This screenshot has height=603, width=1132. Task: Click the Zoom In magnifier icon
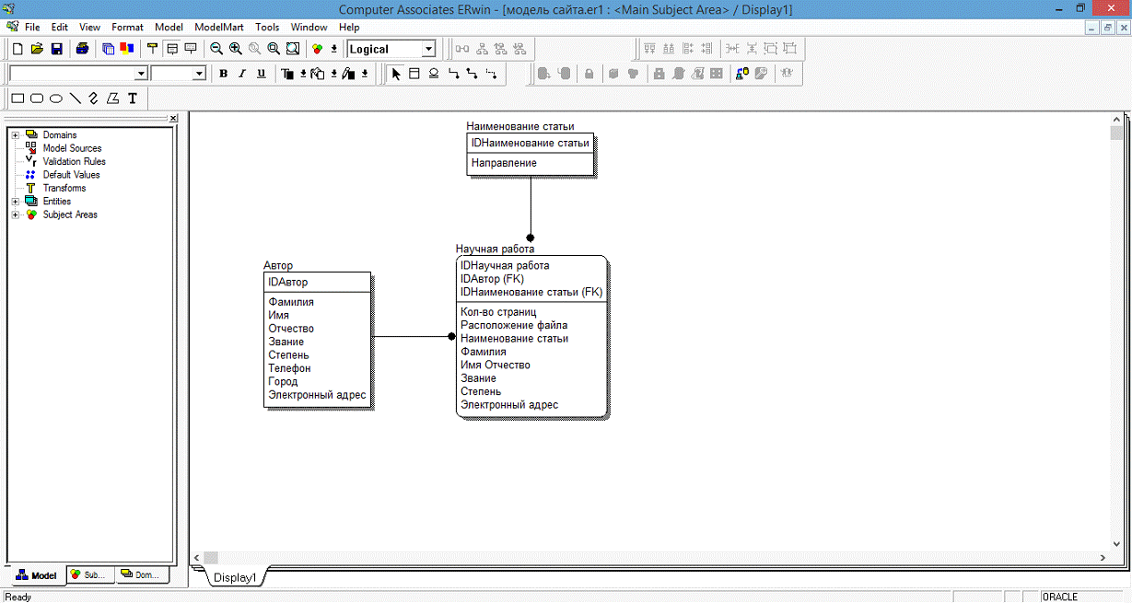pos(235,49)
